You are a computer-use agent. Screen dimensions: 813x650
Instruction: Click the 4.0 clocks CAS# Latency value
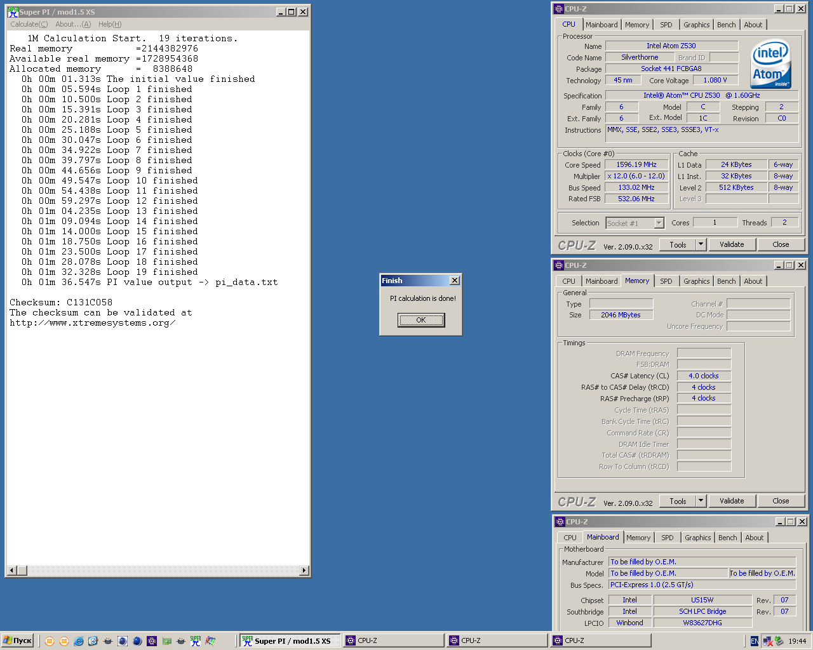click(x=704, y=376)
